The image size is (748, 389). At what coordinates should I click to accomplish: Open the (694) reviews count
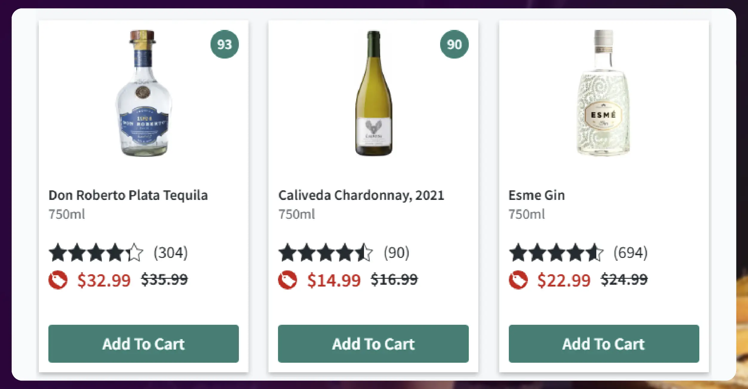[x=630, y=253]
